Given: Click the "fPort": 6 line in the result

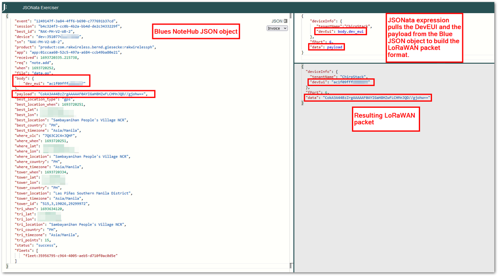Looking at the screenshot, I should tap(317, 93).
